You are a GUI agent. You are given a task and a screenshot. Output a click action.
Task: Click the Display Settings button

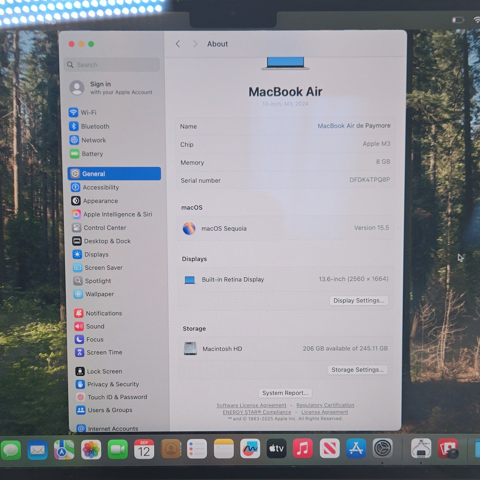(x=359, y=300)
